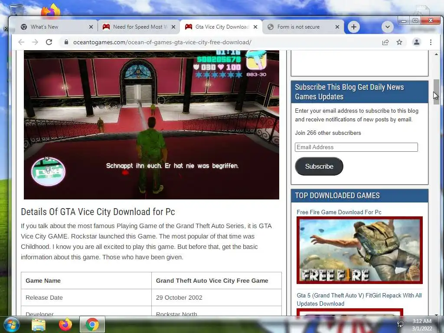Open the Windows Start menu

pyautogui.click(x=11, y=324)
